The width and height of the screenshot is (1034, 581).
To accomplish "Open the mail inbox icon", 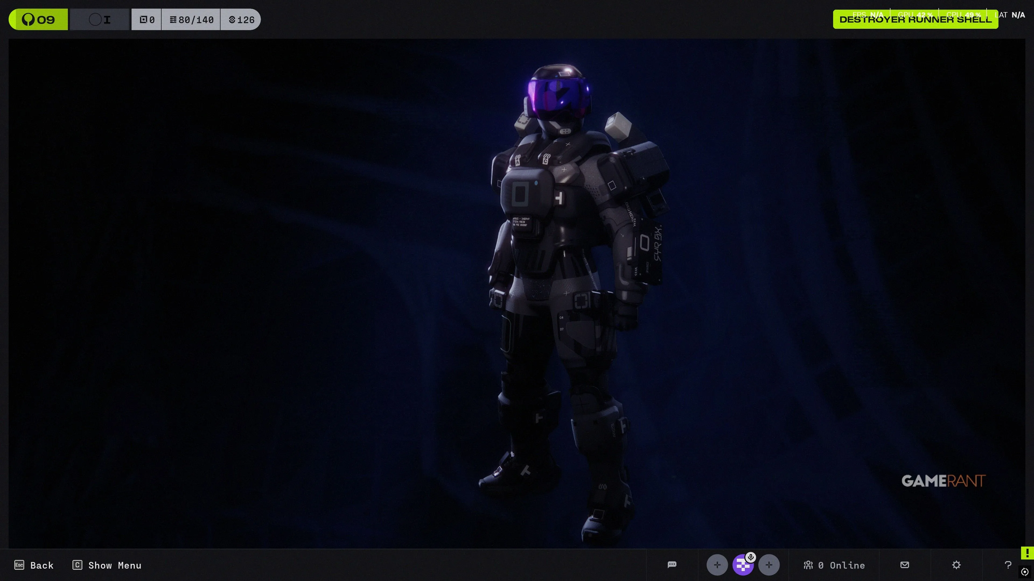I will [x=904, y=565].
